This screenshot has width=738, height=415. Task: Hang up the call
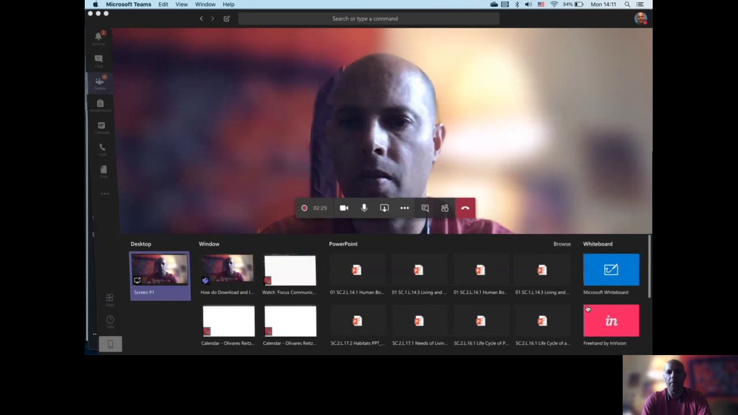click(x=465, y=208)
